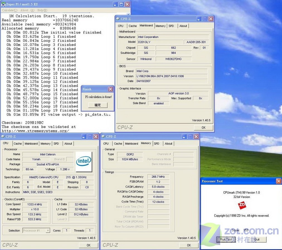282x250 pixels.
Task: Click the BIOS version LY66210M.86A string
Action: tap(172, 76)
